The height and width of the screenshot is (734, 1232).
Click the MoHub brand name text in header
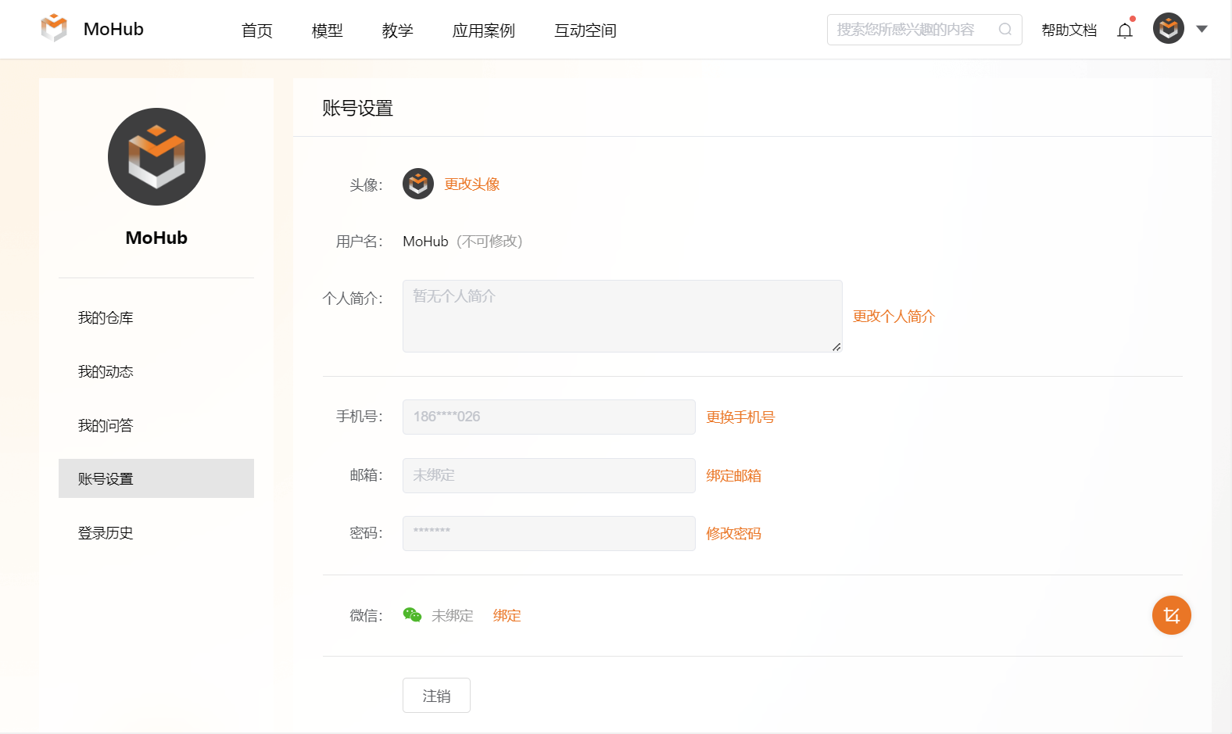[113, 29]
